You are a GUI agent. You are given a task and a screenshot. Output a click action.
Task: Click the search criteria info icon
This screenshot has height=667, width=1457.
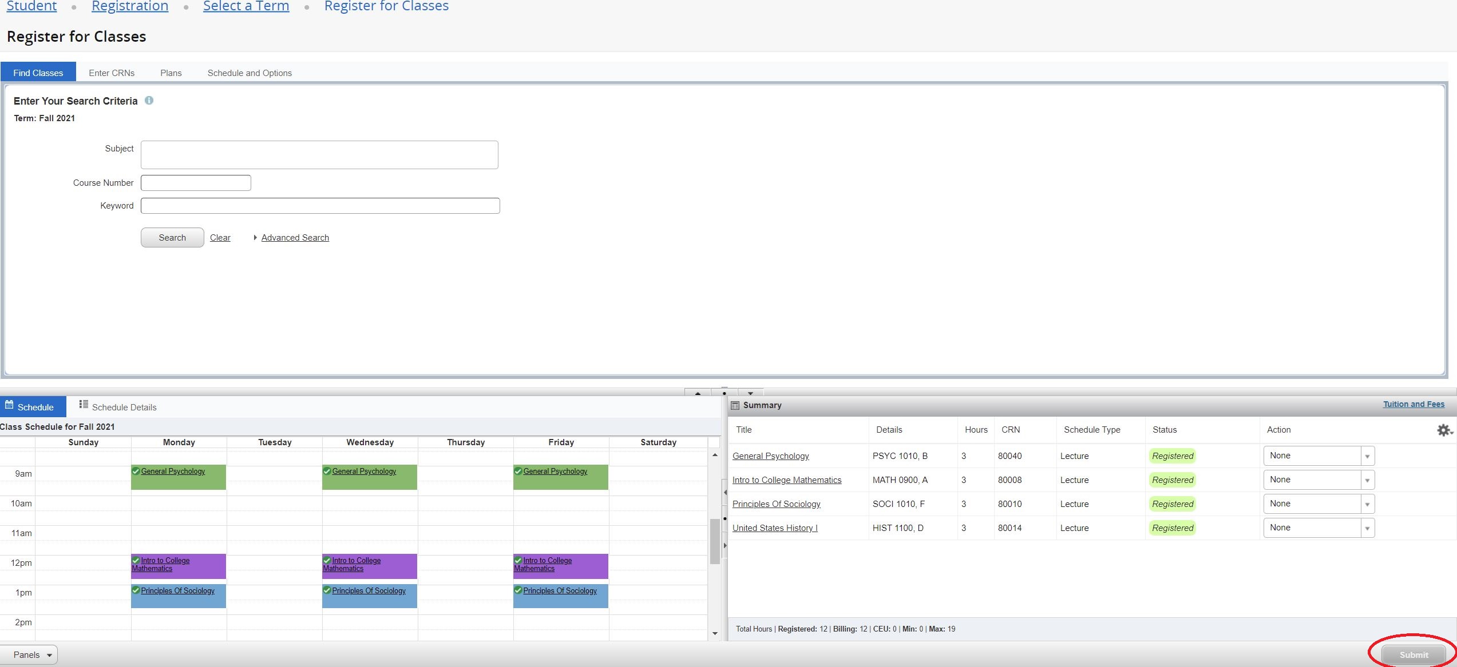coord(149,101)
